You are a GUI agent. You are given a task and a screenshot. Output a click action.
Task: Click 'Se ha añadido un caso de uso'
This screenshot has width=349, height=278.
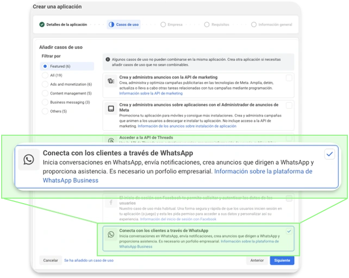pos(89,260)
